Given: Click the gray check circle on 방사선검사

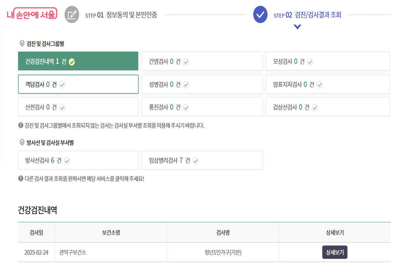Looking at the screenshot, I should (67, 160).
